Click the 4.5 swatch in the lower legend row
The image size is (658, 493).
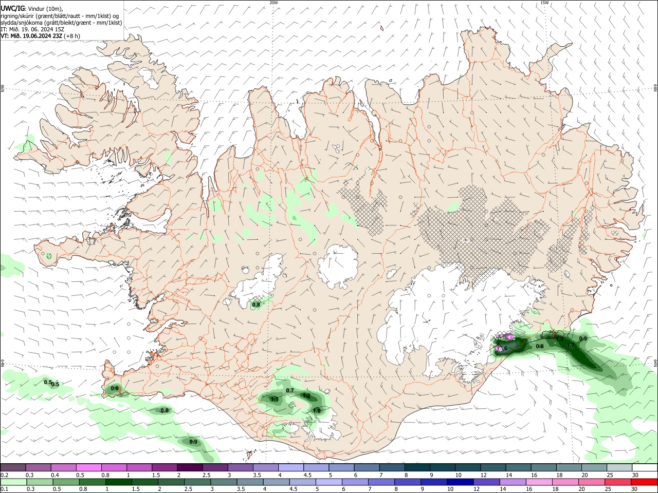coord(302,482)
